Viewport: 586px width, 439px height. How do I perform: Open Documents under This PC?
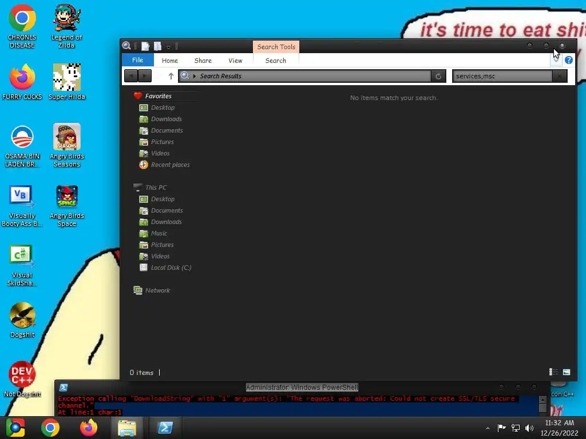[x=161, y=210]
